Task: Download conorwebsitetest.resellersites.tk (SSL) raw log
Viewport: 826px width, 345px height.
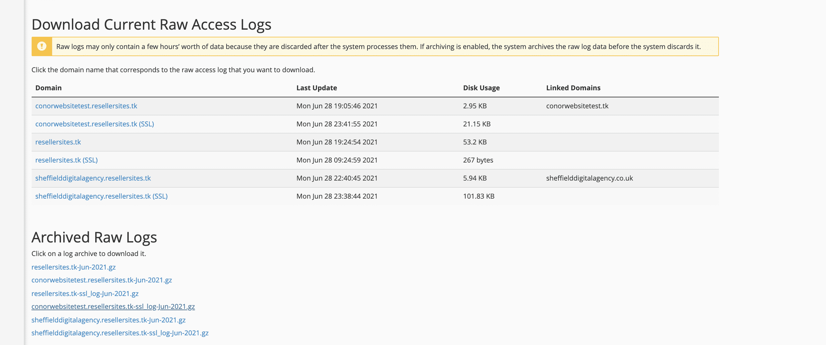Action: pyautogui.click(x=95, y=124)
